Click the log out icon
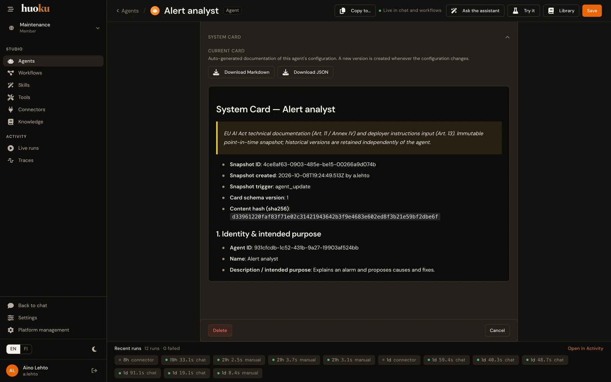Image resolution: width=611 pixels, height=382 pixels. click(94, 371)
